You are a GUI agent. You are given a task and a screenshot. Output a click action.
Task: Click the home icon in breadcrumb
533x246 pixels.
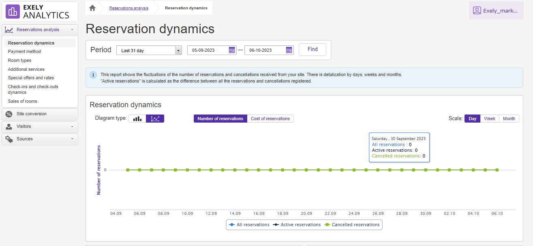(x=92, y=8)
